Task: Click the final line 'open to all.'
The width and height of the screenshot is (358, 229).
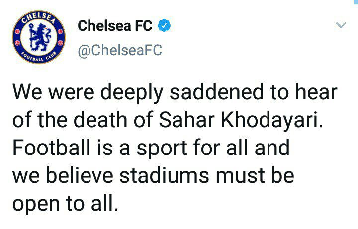Action: pyautogui.click(x=66, y=204)
